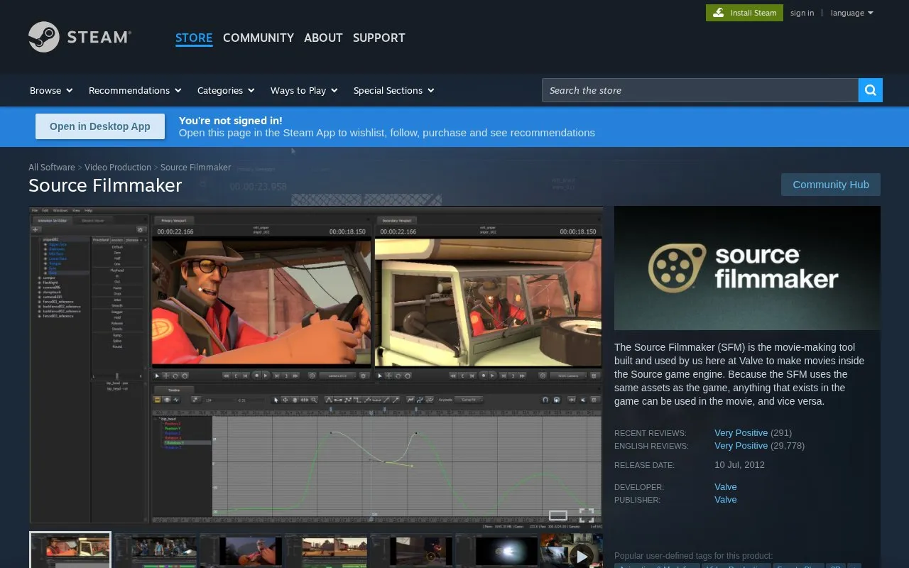Focus the Search the store field
909x568 pixels.
tap(700, 90)
